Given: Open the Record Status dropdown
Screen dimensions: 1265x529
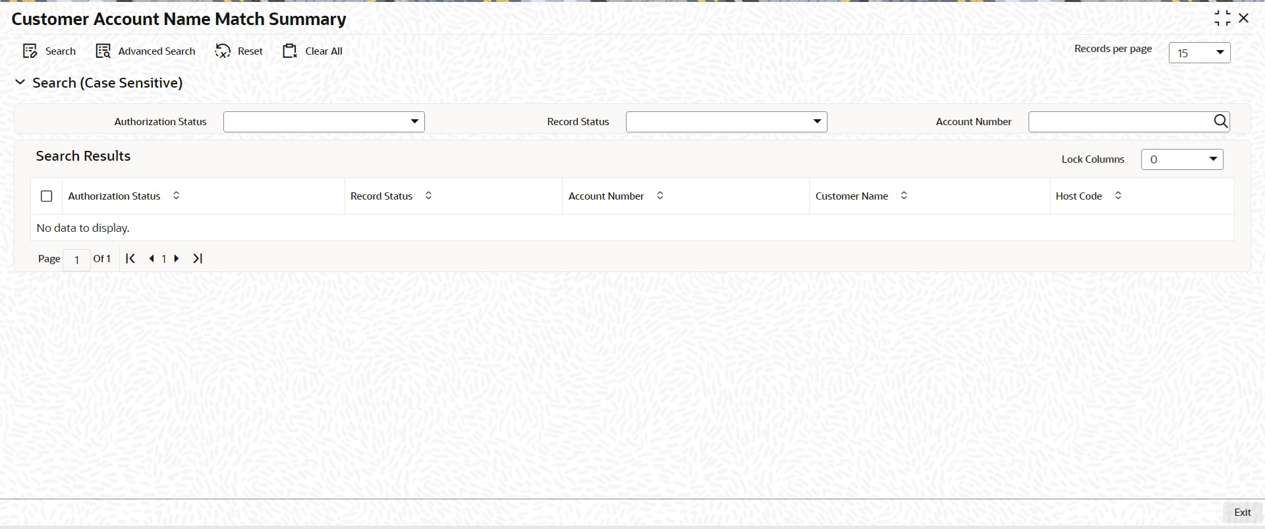Looking at the screenshot, I should 726,122.
